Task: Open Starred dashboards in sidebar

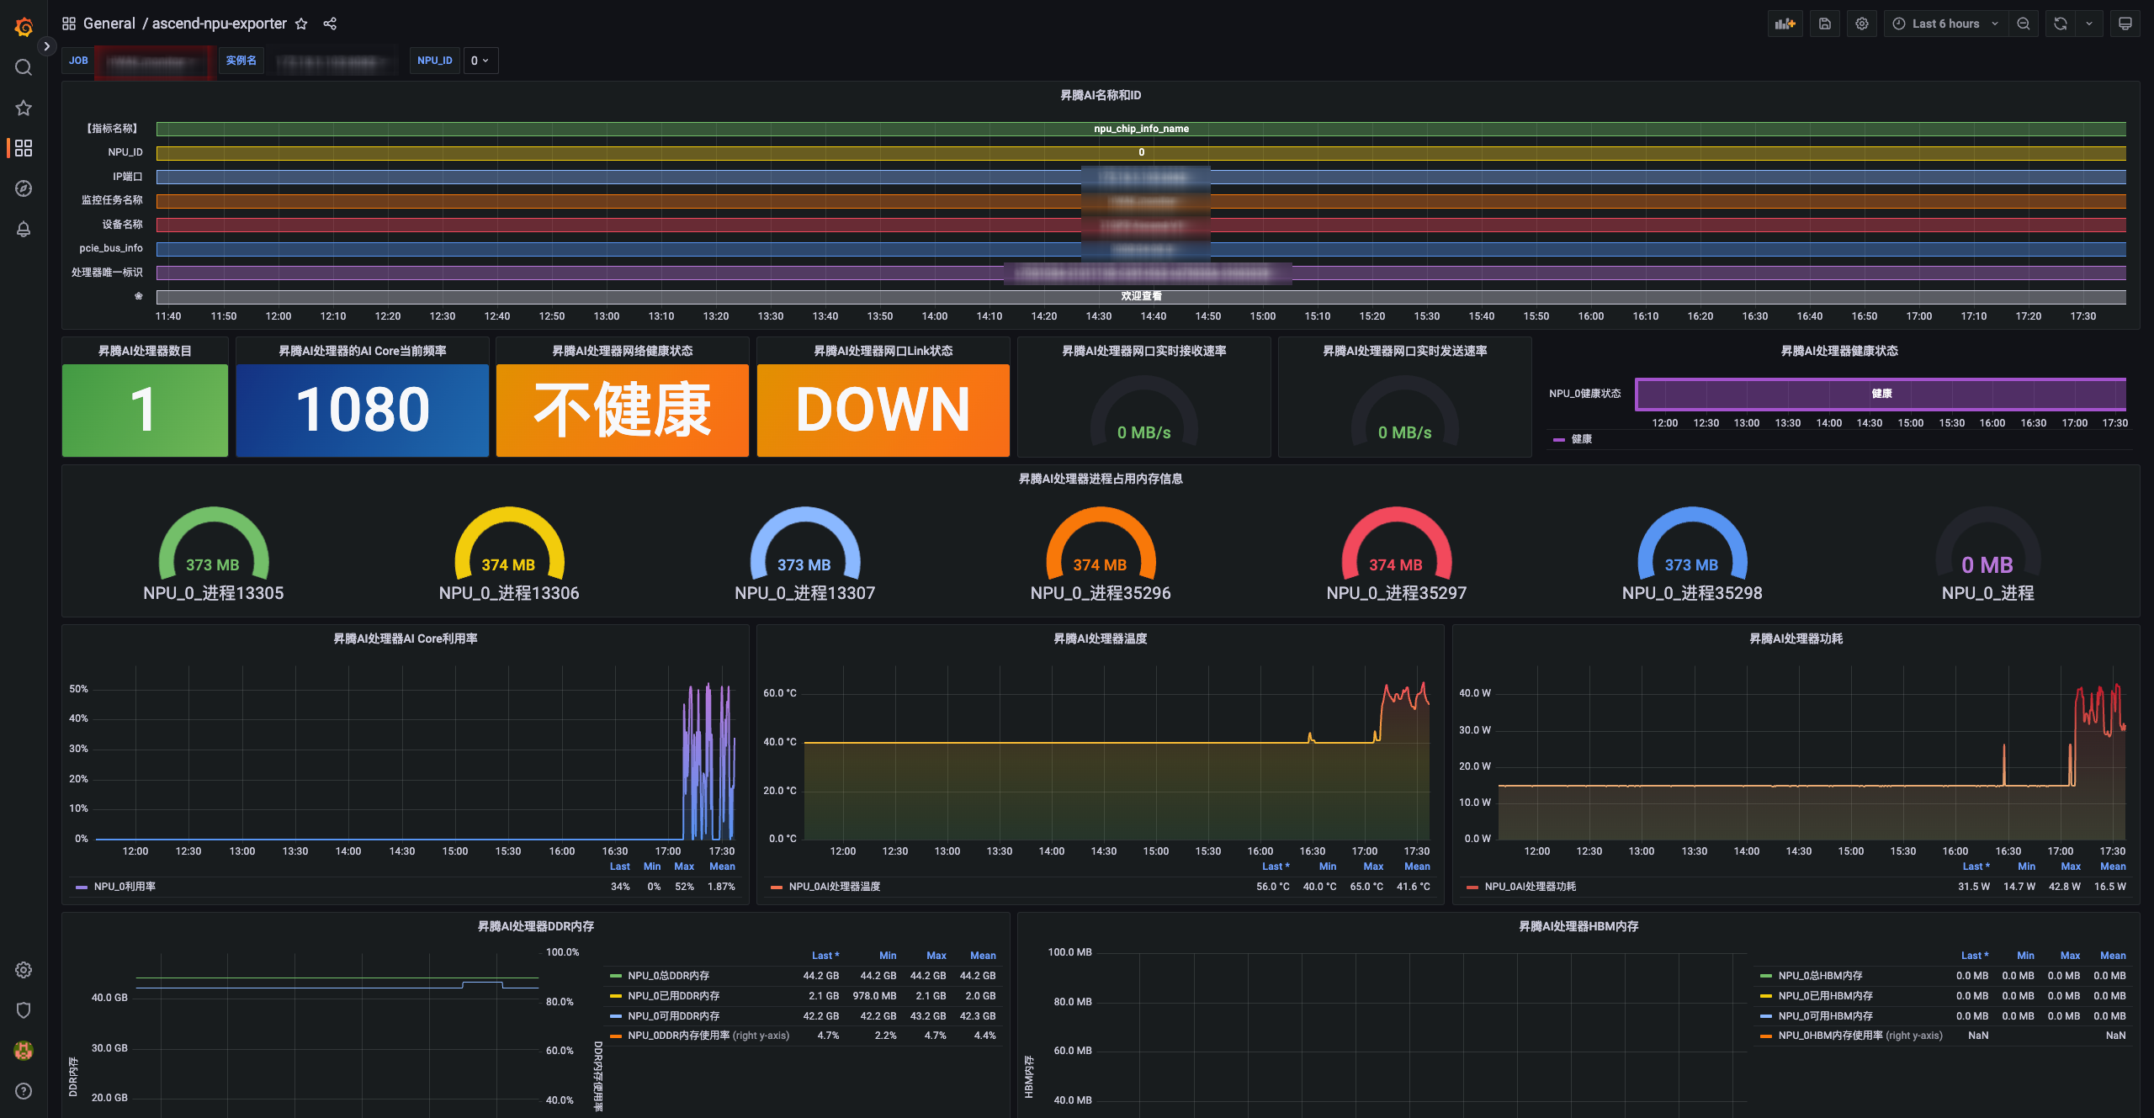Action: pos(24,108)
